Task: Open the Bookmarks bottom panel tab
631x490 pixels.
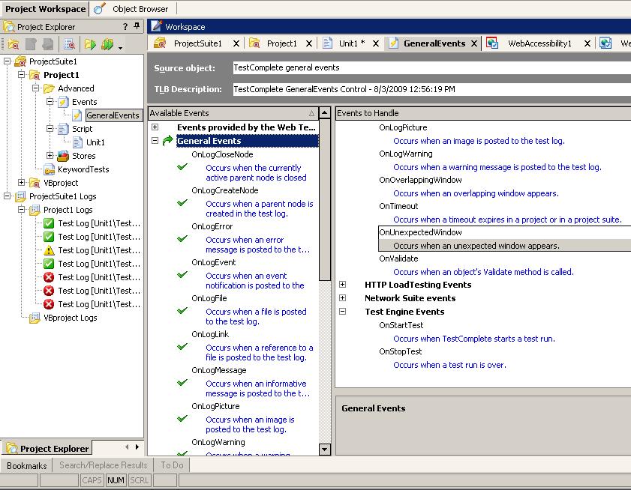Action: tap(27, 465)
